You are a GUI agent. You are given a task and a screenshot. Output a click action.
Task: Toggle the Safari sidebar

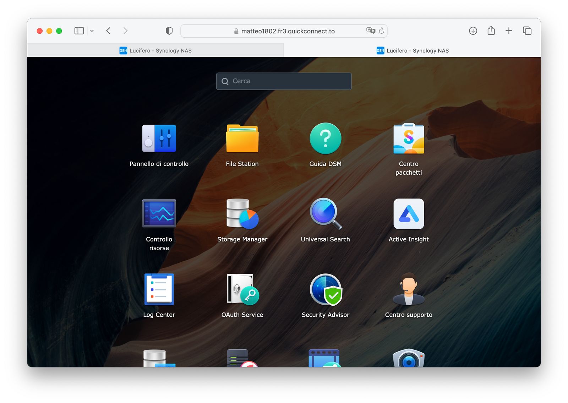pos(79,31)
